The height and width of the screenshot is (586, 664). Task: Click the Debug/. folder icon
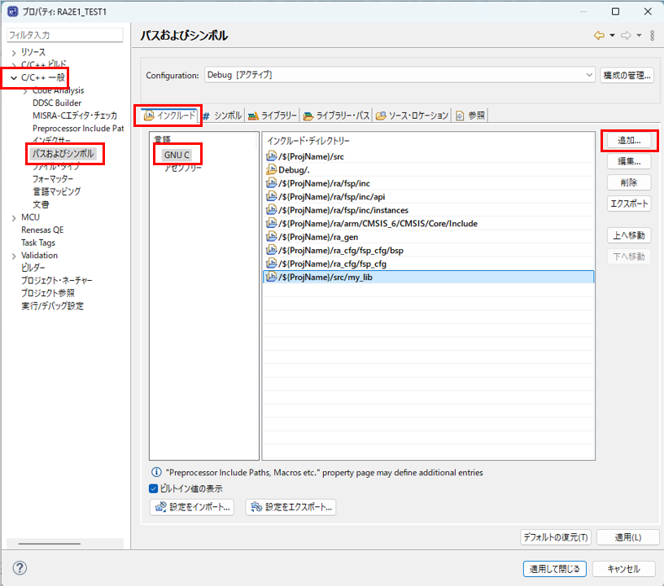coord(272,169)
